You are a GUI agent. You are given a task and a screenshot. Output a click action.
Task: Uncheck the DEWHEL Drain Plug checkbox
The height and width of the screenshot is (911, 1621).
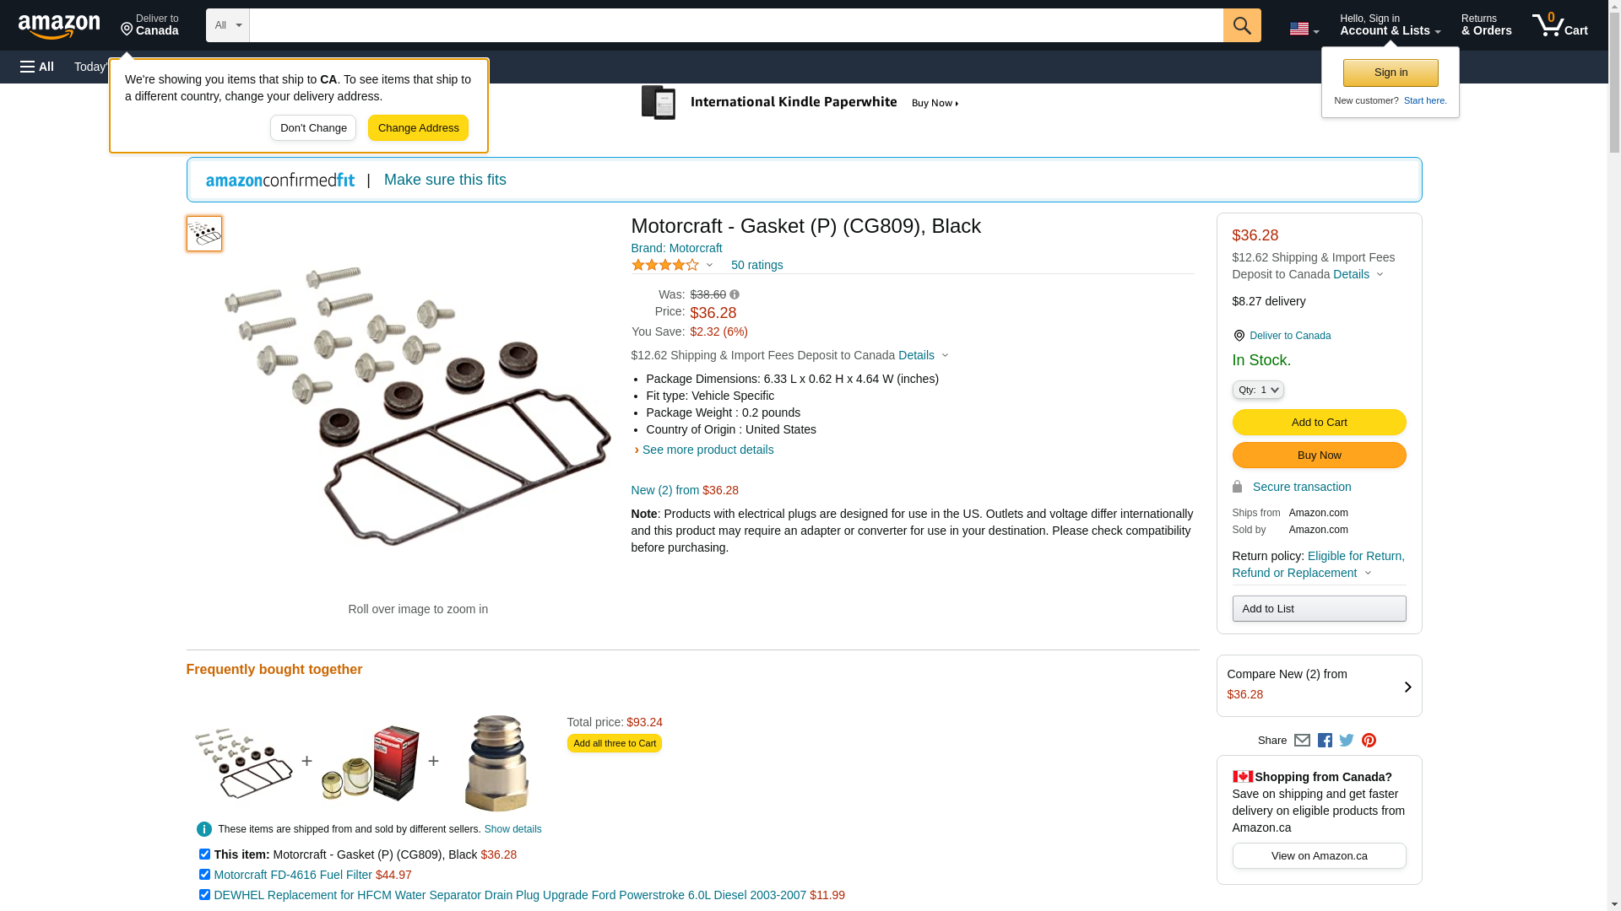click(204, 895)
